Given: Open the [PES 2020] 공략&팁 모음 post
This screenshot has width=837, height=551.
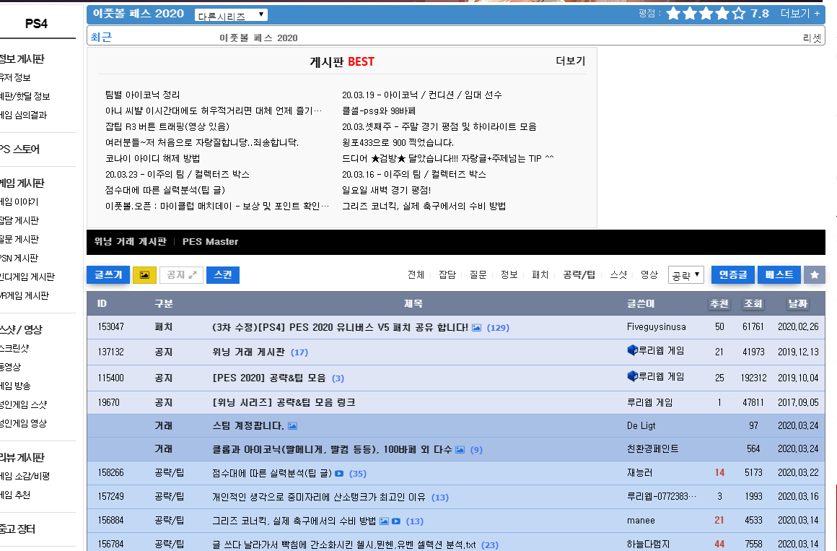Looking at the screenshot, I should click(269, 378).
